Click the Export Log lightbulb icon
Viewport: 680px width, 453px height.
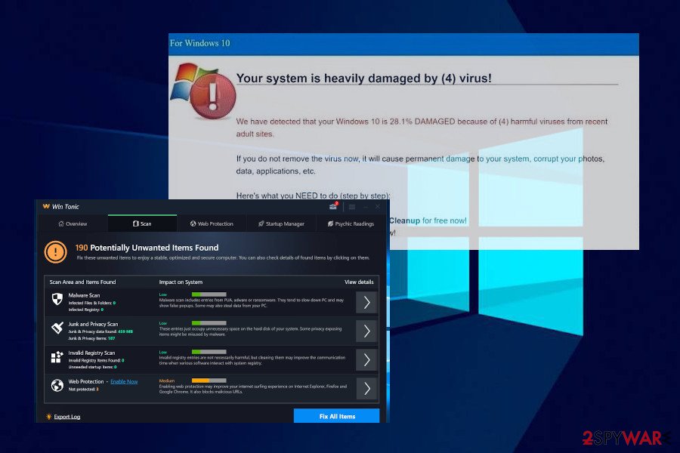(48, 417)
